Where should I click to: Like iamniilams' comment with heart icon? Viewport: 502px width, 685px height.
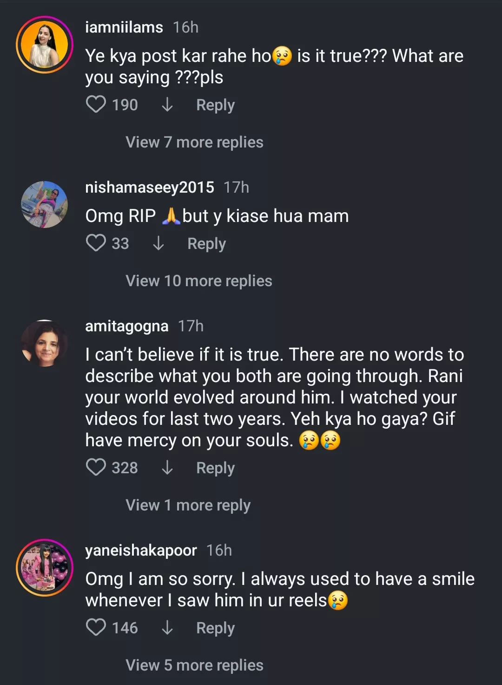tap(96, 104)
